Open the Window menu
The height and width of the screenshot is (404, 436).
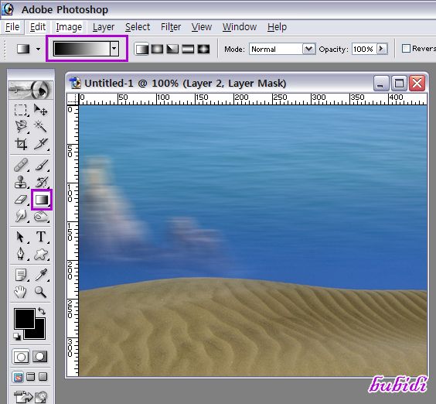pyautogui.click(x=240, y=27)
